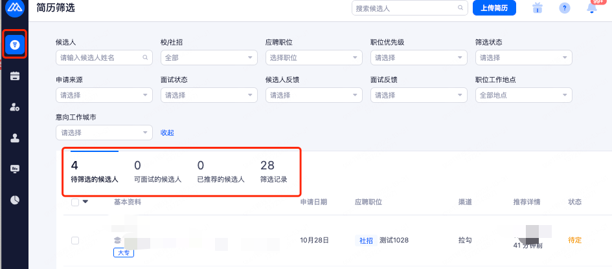The width and height of the screenshot is (612, 269).
Task: Click the gift box icon in header
Action: [x=537, y=8]
